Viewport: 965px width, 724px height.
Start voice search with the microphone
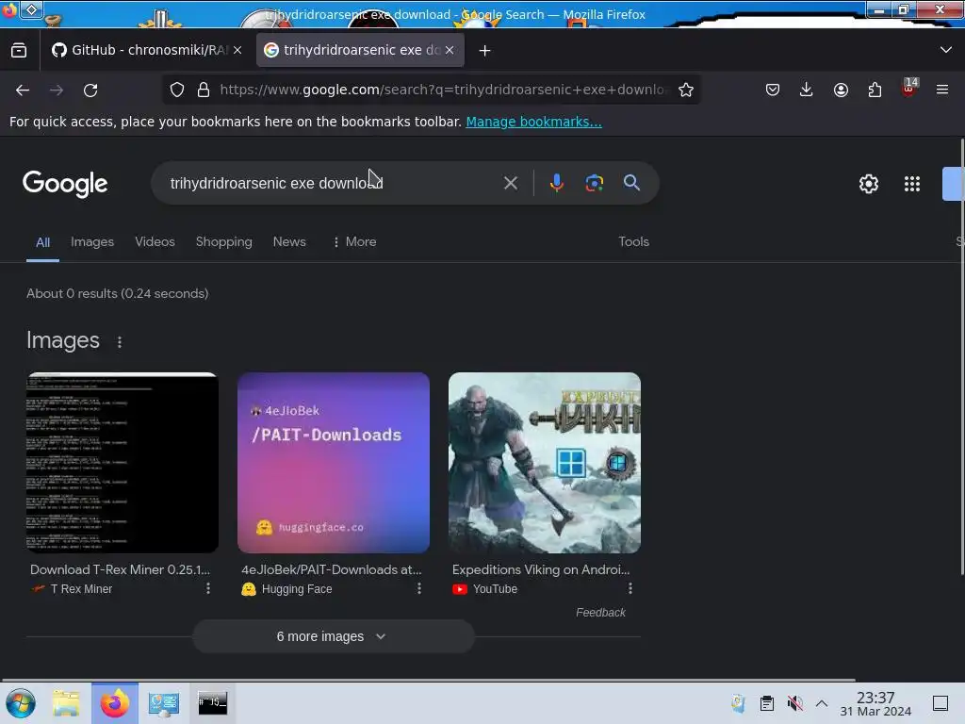coord(556,183)
